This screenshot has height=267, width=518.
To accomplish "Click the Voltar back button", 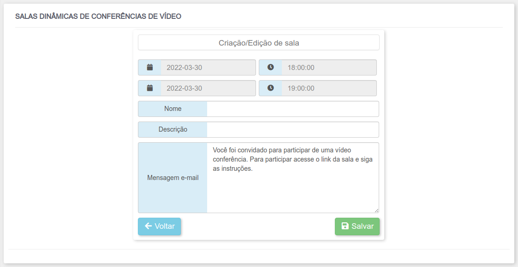I will [159, 226].
